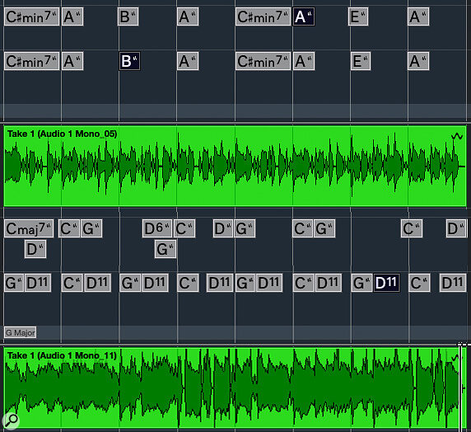Select the unhighlighted B chord in the top row
471x432 pixels.
click(x=128, y=16)
